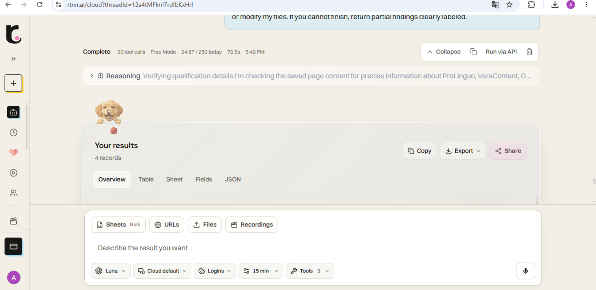Expand the sidebar with double chevron icon

click(x=13, y=59)
